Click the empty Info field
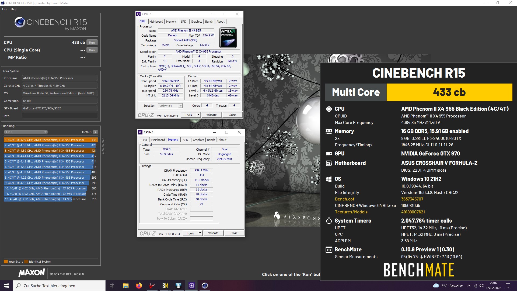The width and height of the screenshot is (517, 291). coord(60,116)
